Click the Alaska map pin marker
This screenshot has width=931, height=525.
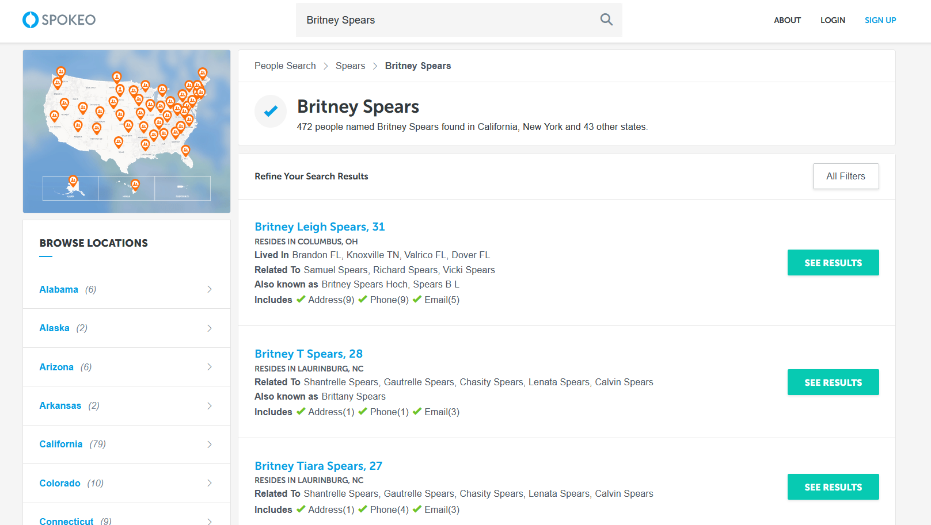tap(73, 181)
